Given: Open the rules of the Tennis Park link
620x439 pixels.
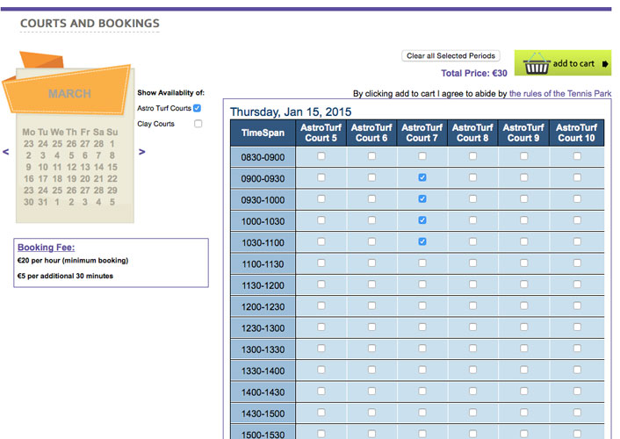Looking at the screenshot, I should tap(560, 94).
